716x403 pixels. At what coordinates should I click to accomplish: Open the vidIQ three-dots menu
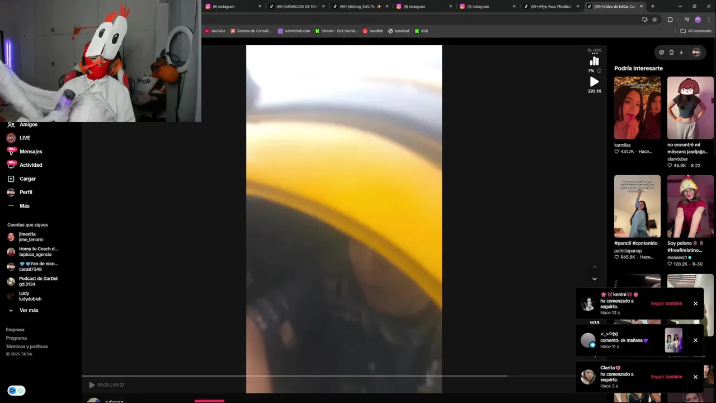point(594,53)
